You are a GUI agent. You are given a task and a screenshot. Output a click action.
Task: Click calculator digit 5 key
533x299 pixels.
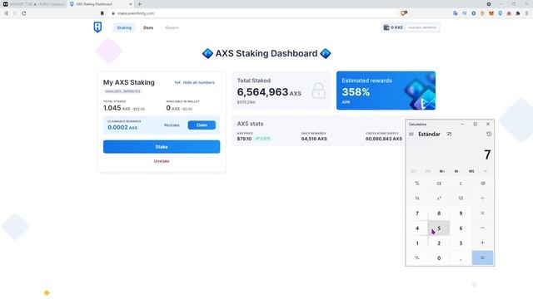(x=439, y=228)
